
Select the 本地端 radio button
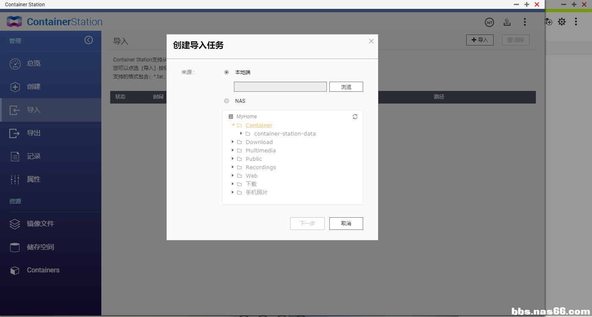[227, 72]
